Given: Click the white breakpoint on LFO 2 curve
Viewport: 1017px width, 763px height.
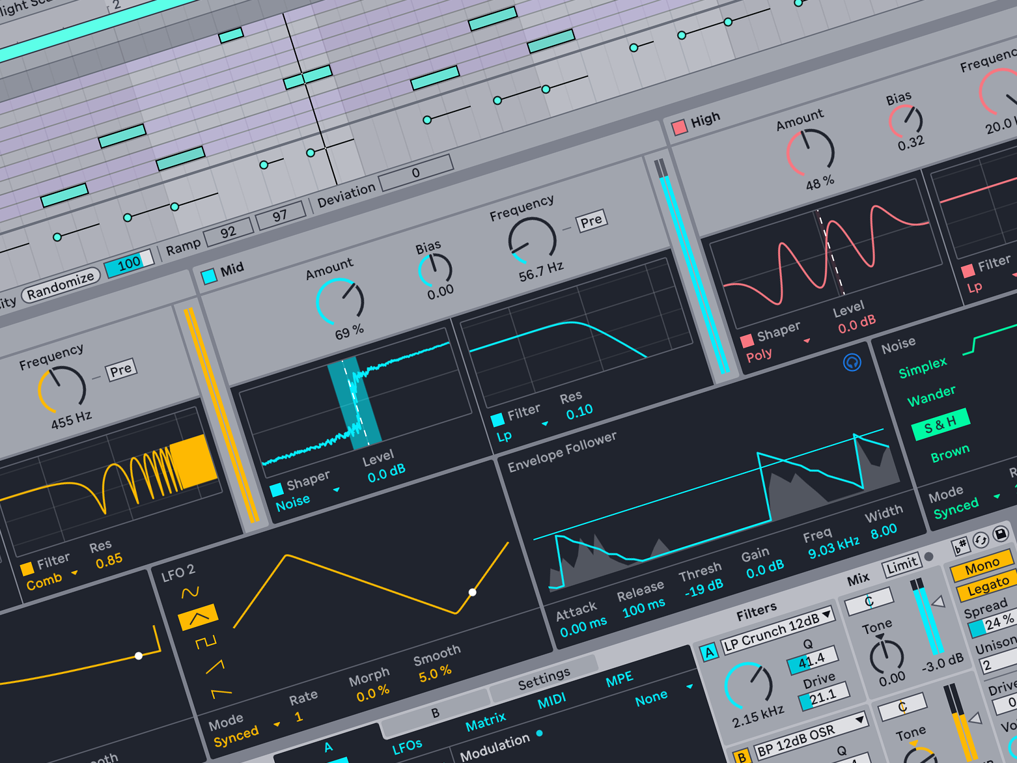Looking at the screenshot, I should 473,592.
